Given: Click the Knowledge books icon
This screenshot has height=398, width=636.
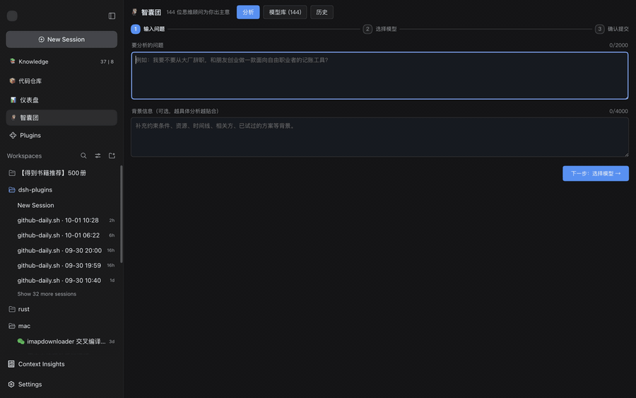Looking at the screenshot, I should [13, 62].
